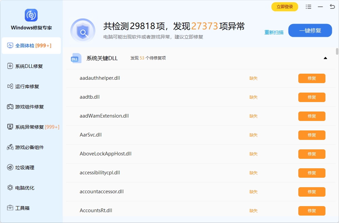Click the 工具箱 toolbox icon in sidebar
339x223 pixels.
10,208
